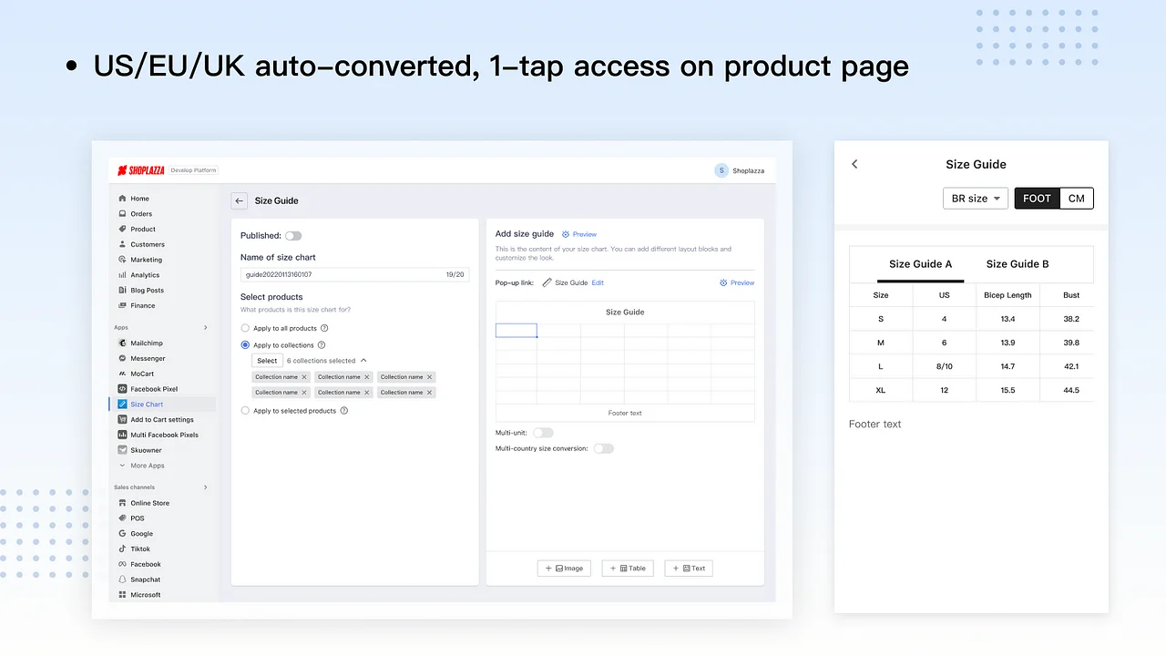The height and width of the screenshot is (656, 1166).
Task: Click the help icon next to Apply to all products
Action: (324, 328)
